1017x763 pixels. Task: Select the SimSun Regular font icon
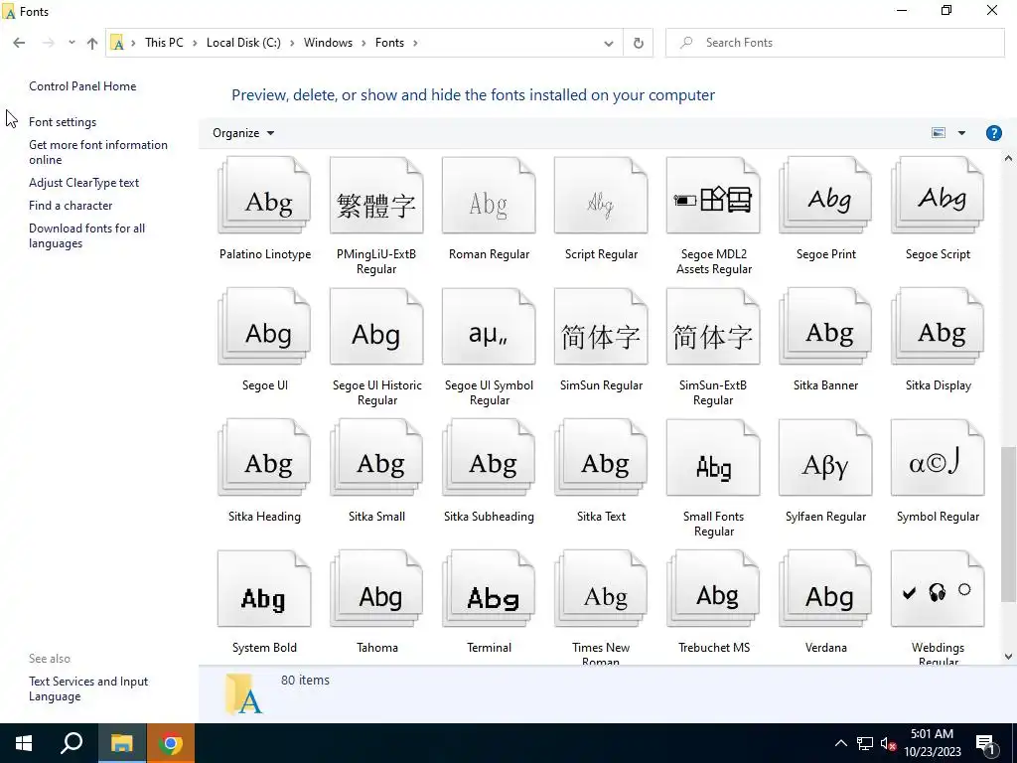601,326
